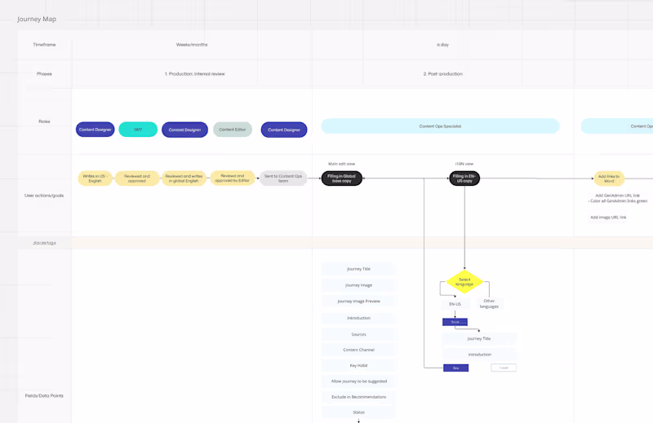This screenshot has height=423, width=653.
Task: Select the teal SMT role pill
Action: tap(138, 130)
